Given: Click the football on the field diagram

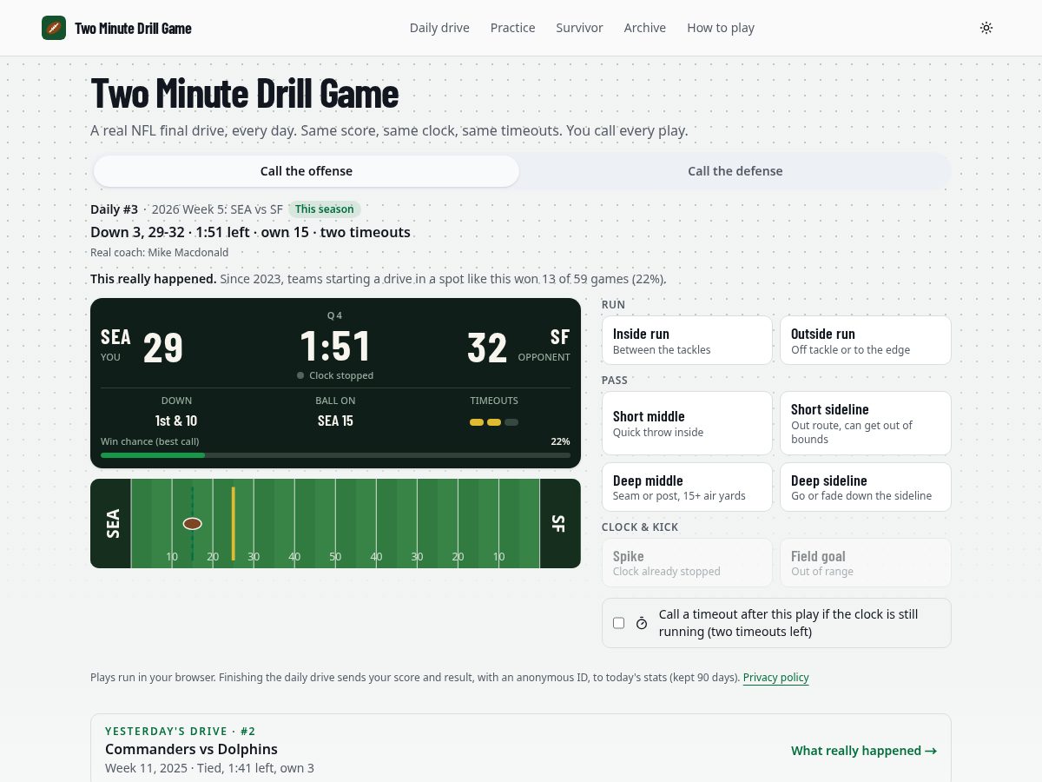Looking at the screenshot, I should click(x=193, y=523).
